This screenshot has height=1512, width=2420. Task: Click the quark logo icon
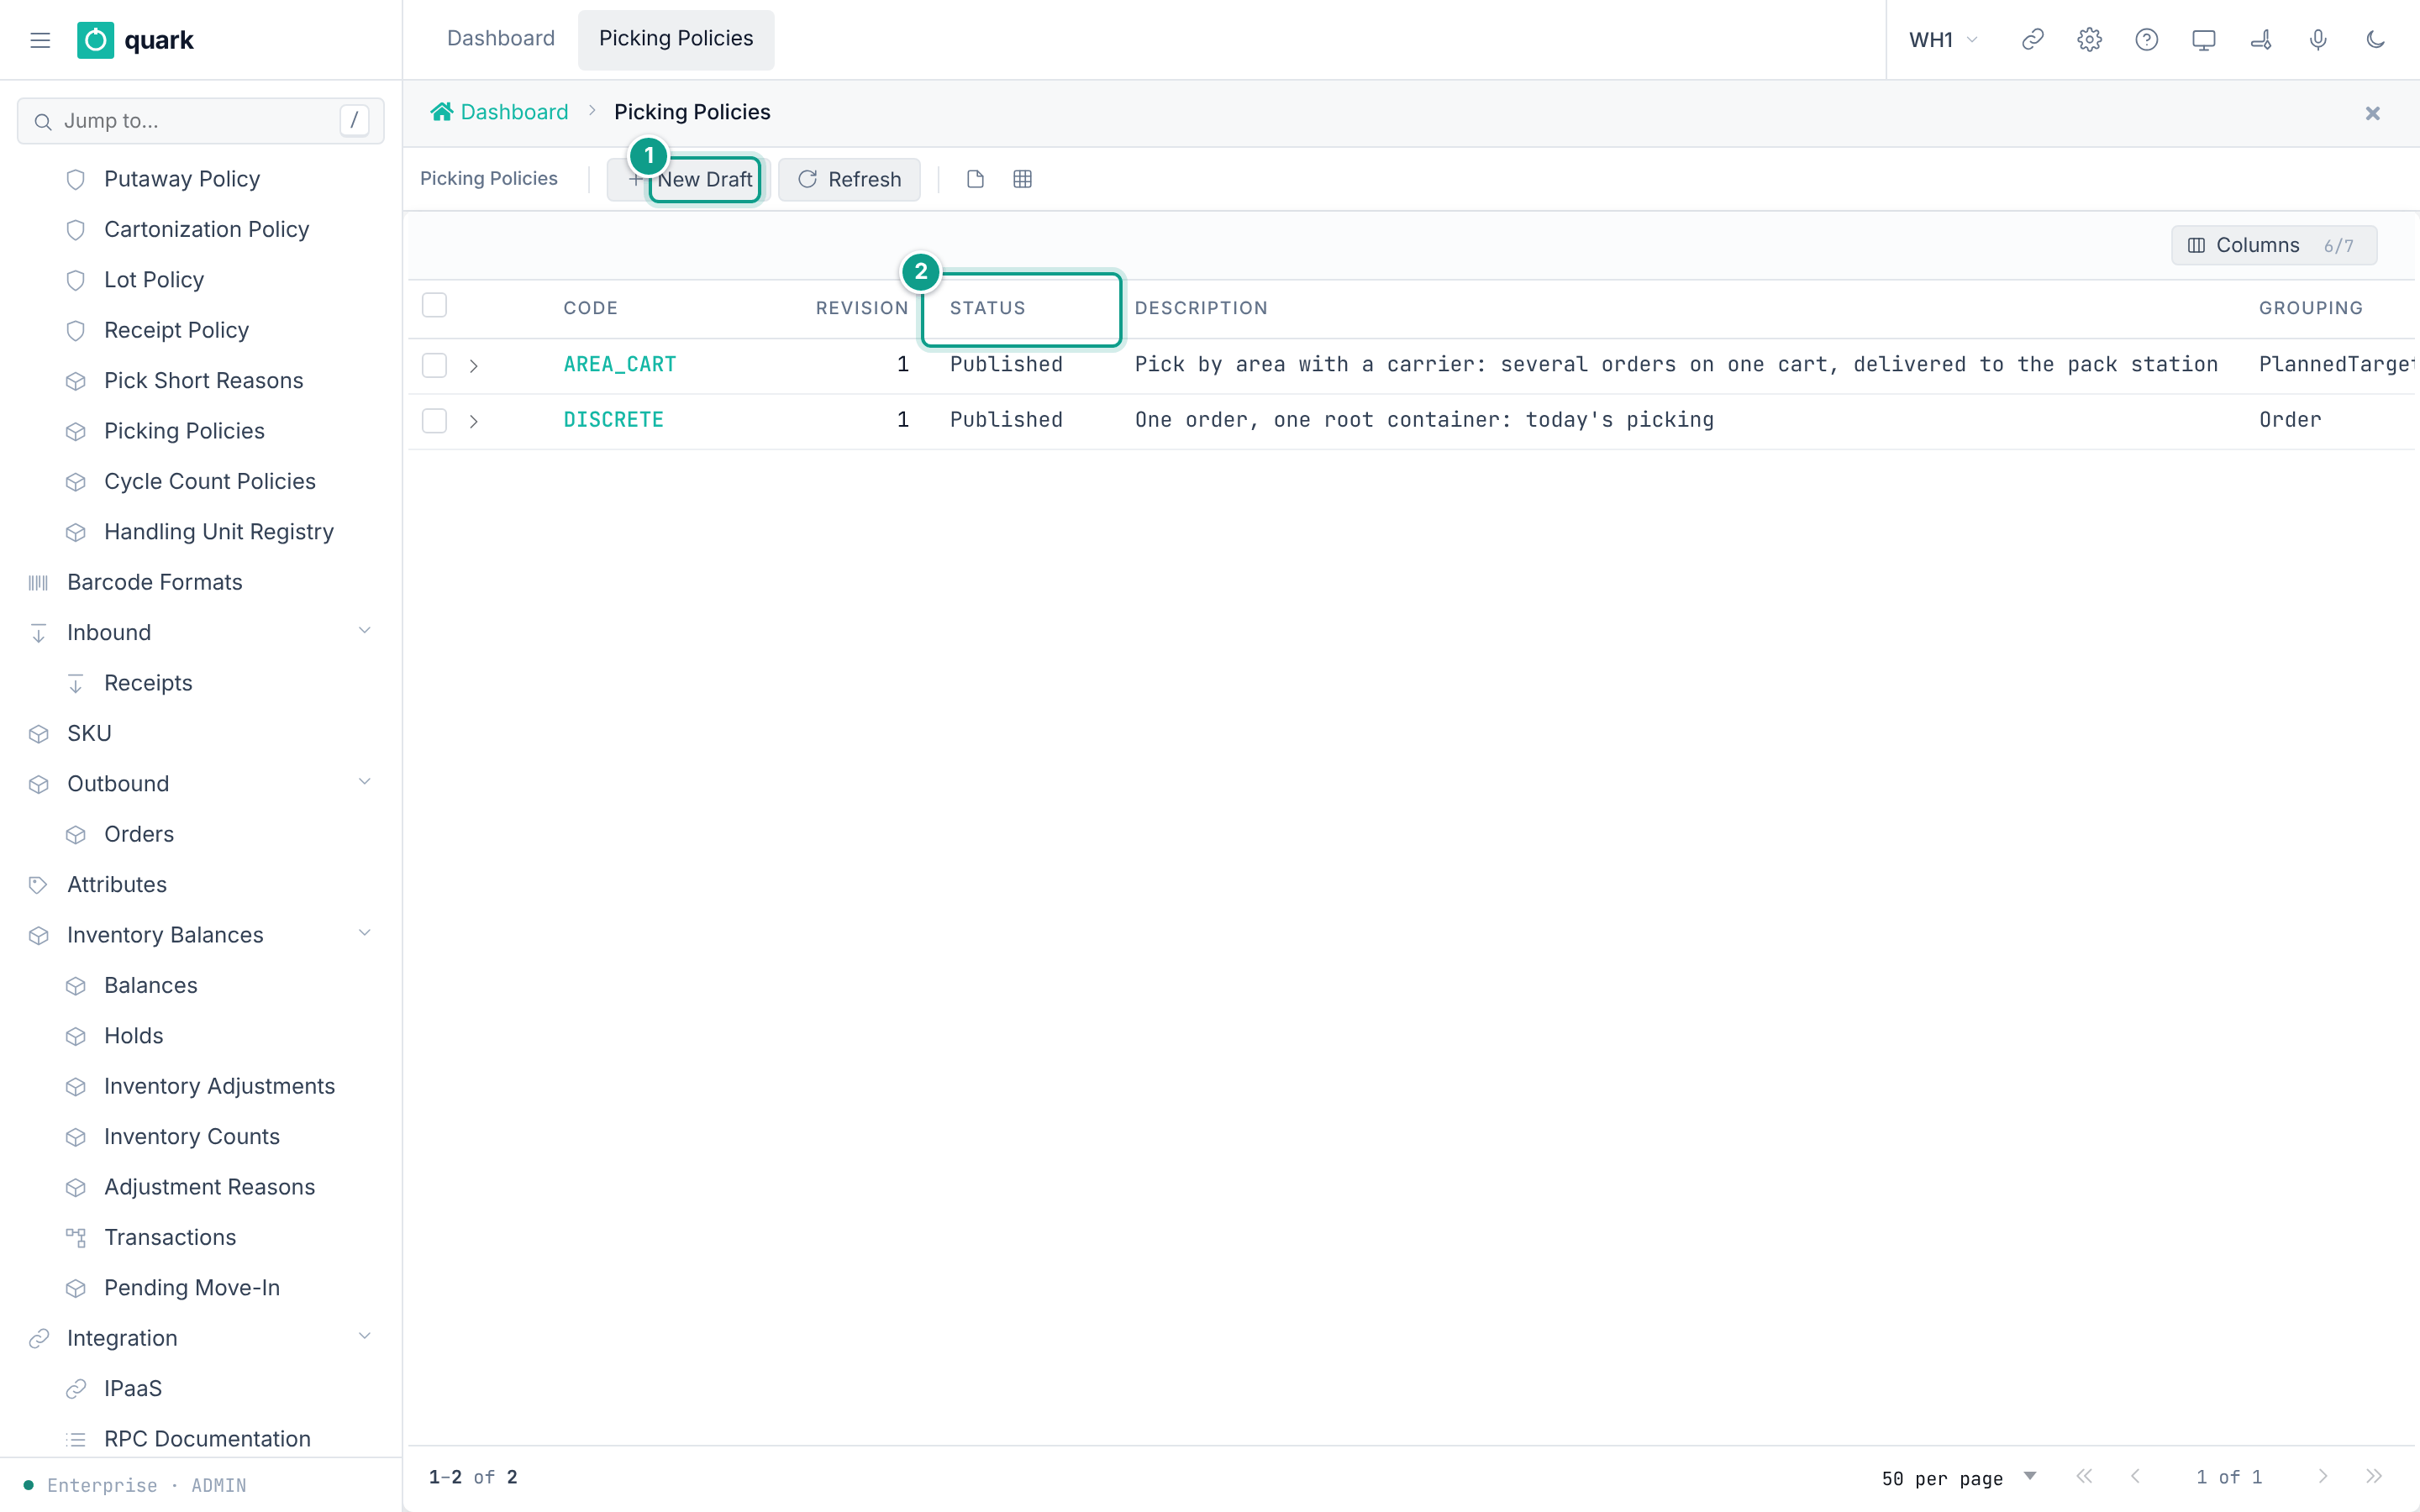95,40
